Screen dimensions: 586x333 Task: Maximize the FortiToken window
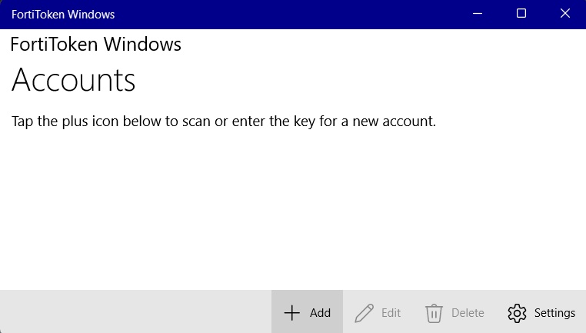click(521, 14)
